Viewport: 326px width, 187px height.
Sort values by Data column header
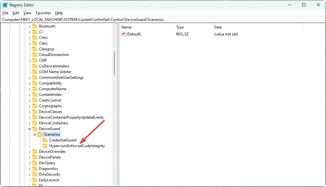tap(258, 27)
